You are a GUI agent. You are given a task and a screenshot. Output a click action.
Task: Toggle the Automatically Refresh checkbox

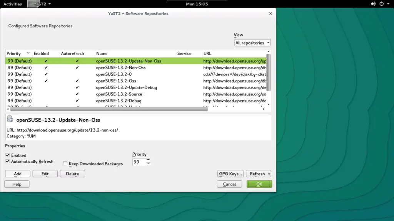click(x=8, y=162)
